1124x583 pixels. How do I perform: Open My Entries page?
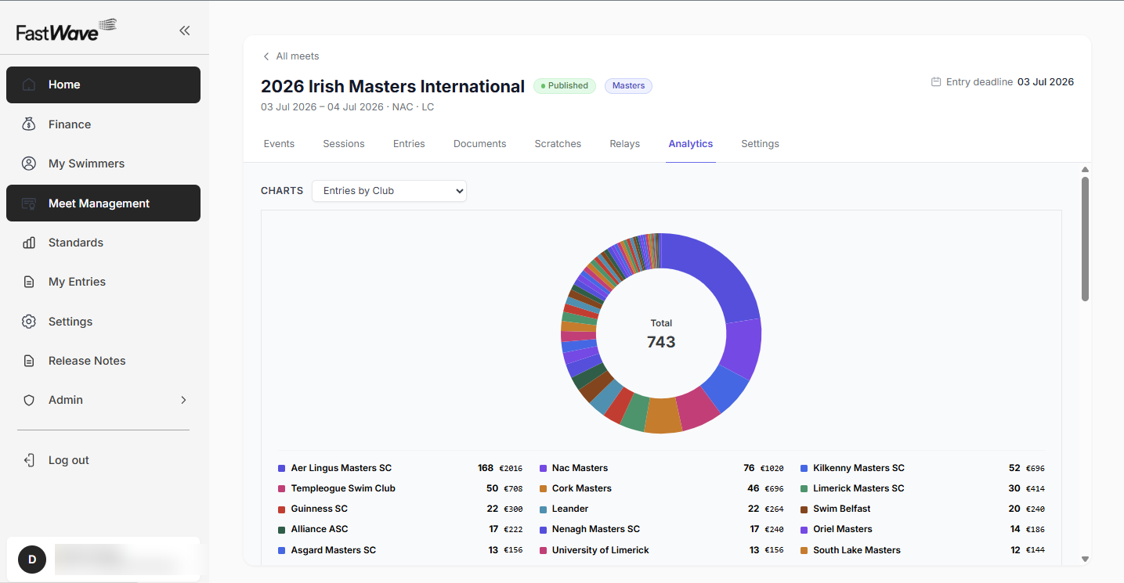pos(103,282)
